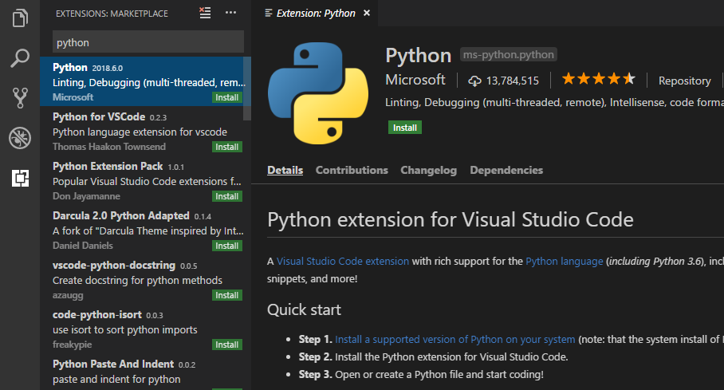This screenshot has height=390, width=724.
Task: Click the Microsoft publisher name
Action: 415,80
